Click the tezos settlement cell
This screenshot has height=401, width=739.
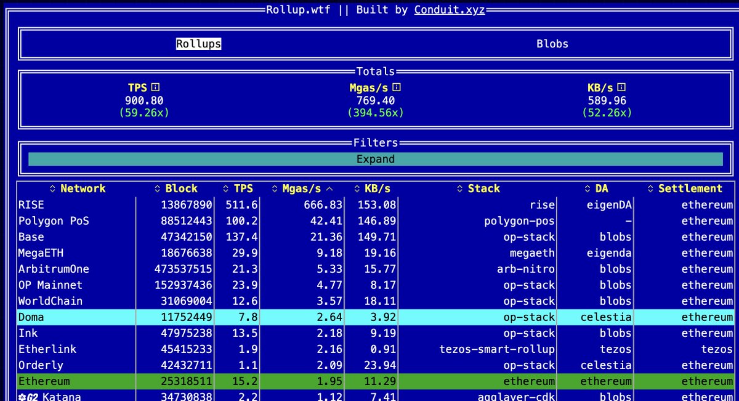point(717,349)
